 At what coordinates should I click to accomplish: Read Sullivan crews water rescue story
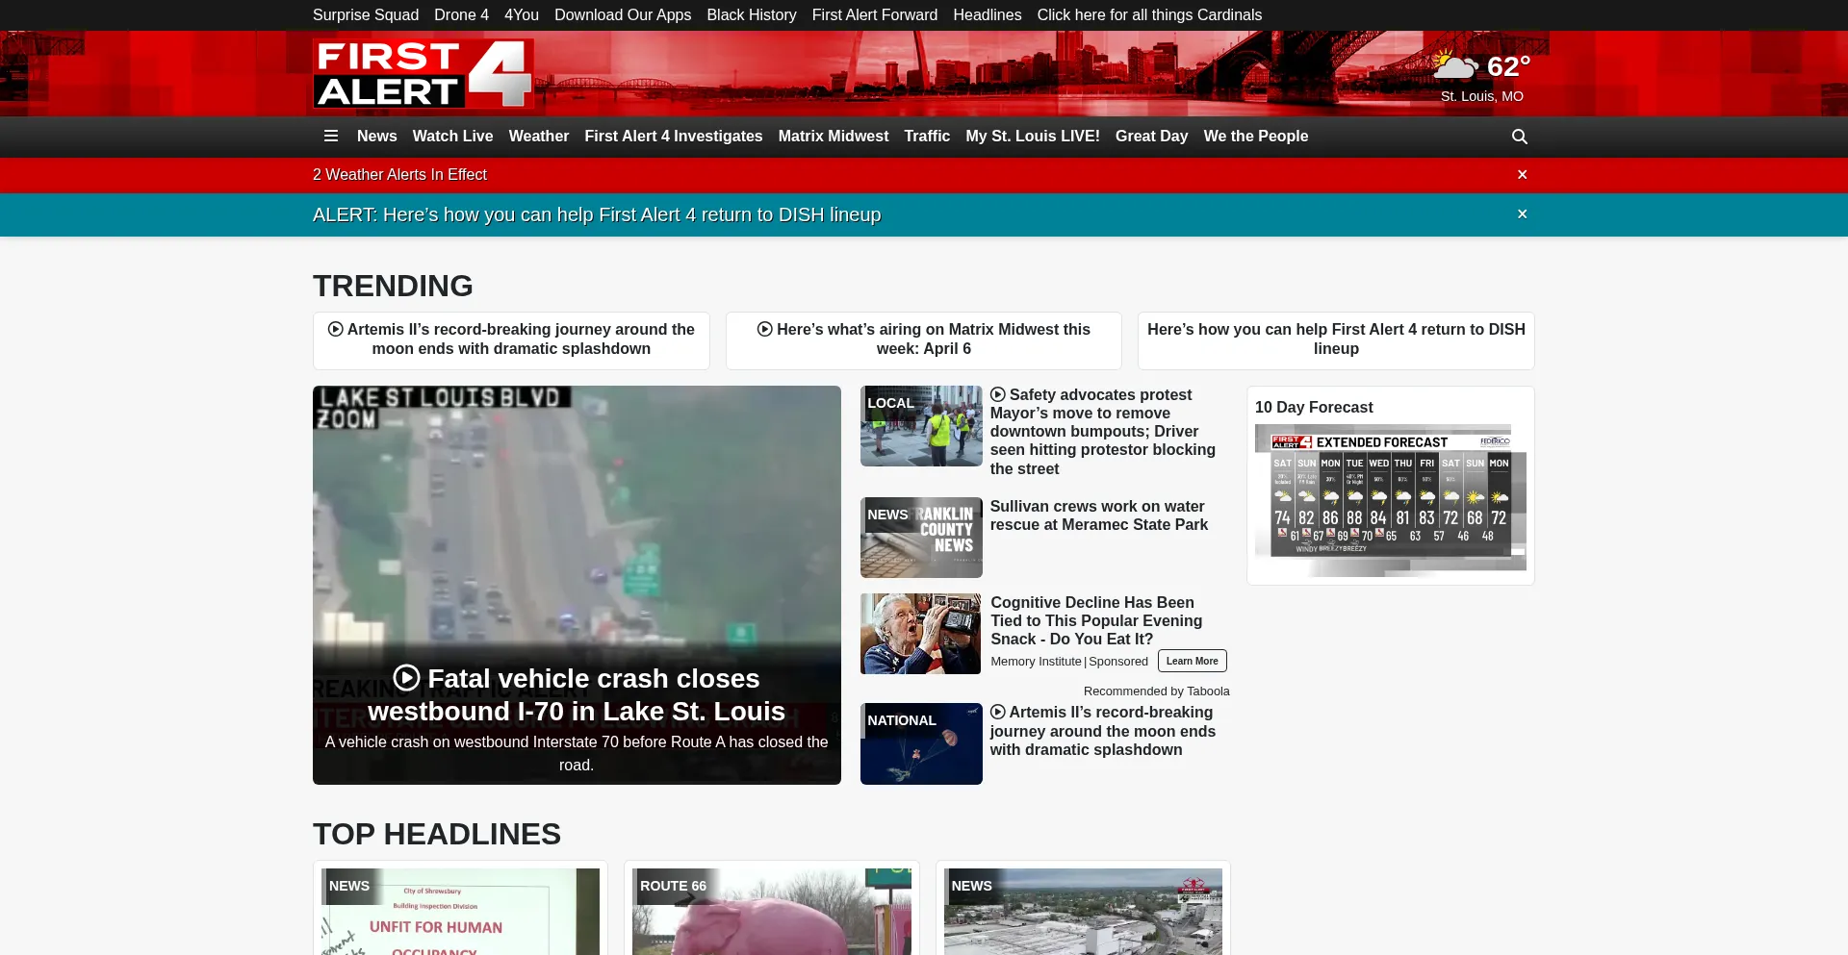pos(1099,515)
